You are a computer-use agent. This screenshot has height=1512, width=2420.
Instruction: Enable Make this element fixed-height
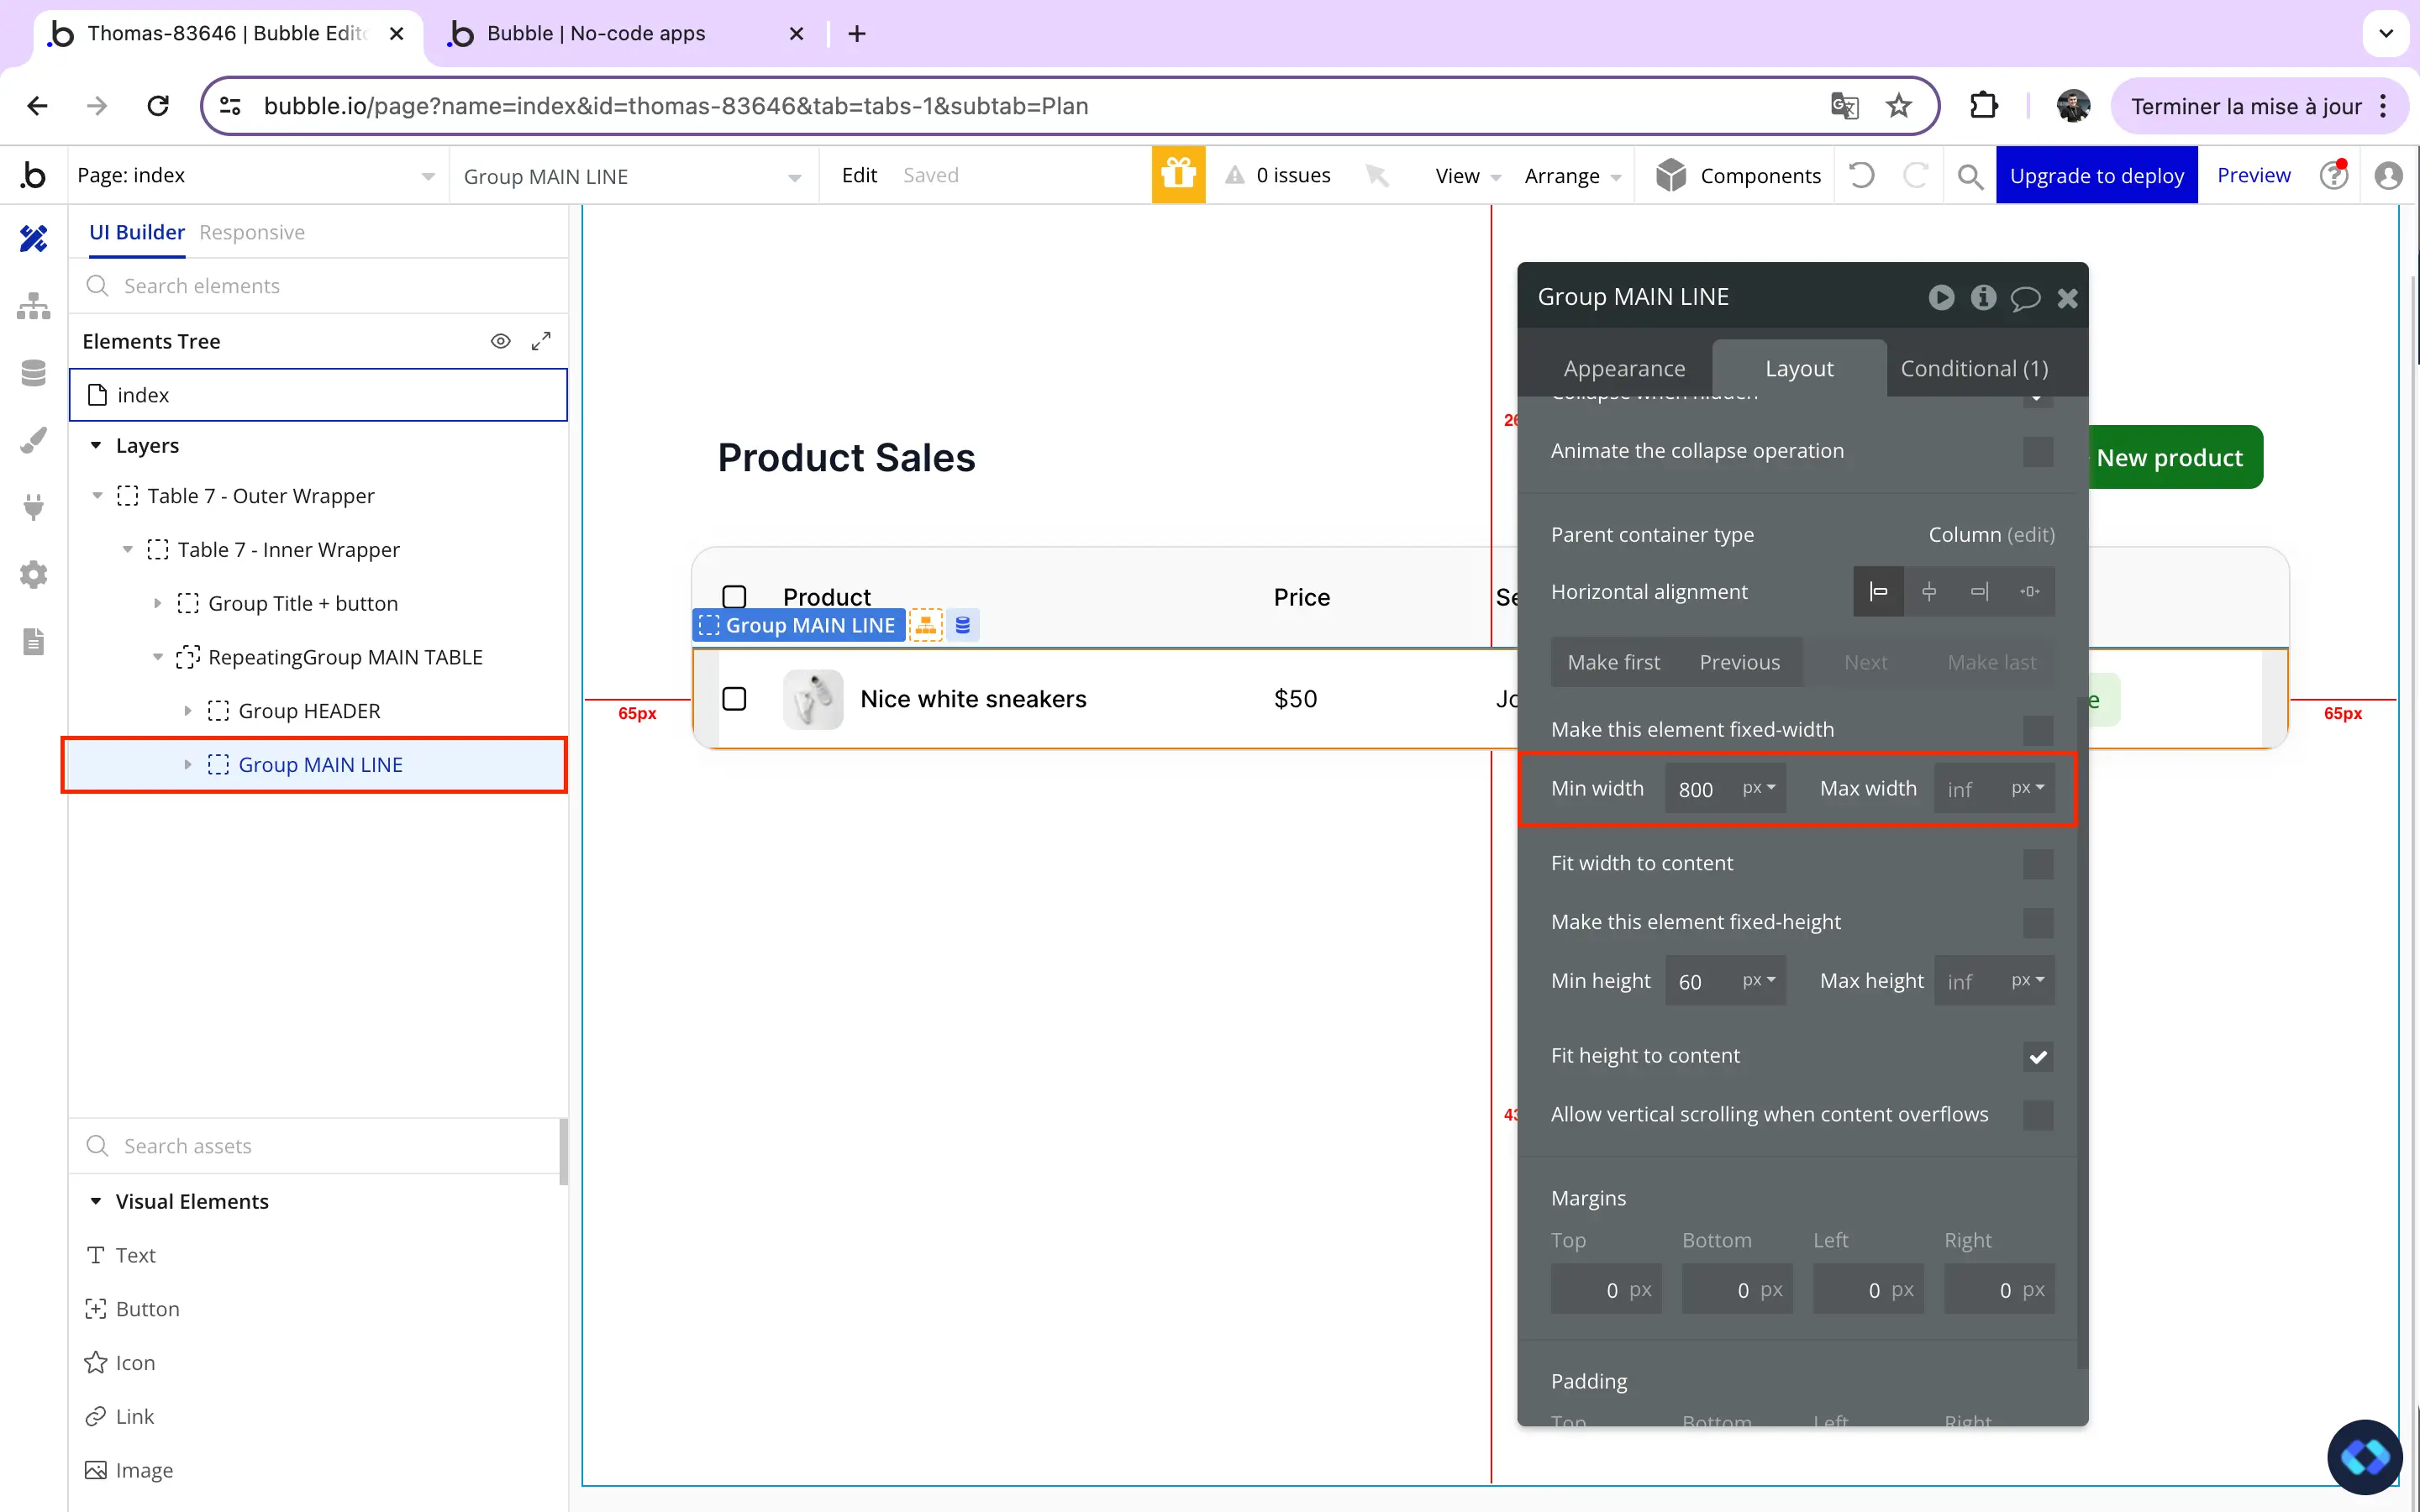pos(2038,922)
